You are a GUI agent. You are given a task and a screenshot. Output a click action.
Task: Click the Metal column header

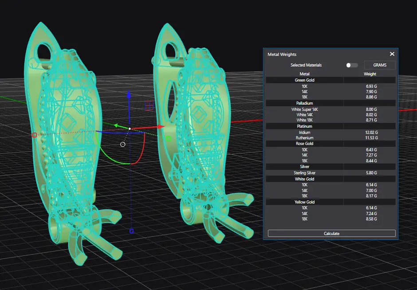pos(304,74)
